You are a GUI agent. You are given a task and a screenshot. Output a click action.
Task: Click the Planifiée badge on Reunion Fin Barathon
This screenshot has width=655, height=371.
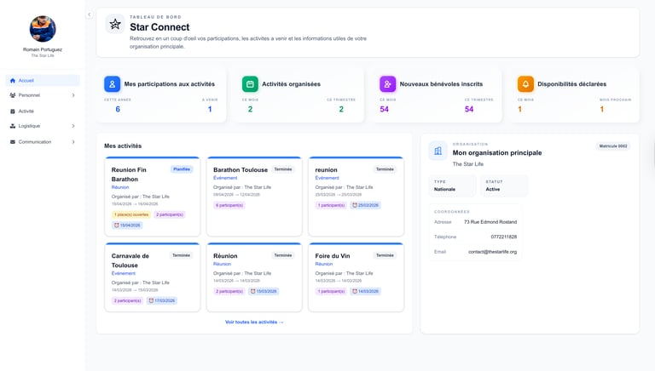pos(182,169)
